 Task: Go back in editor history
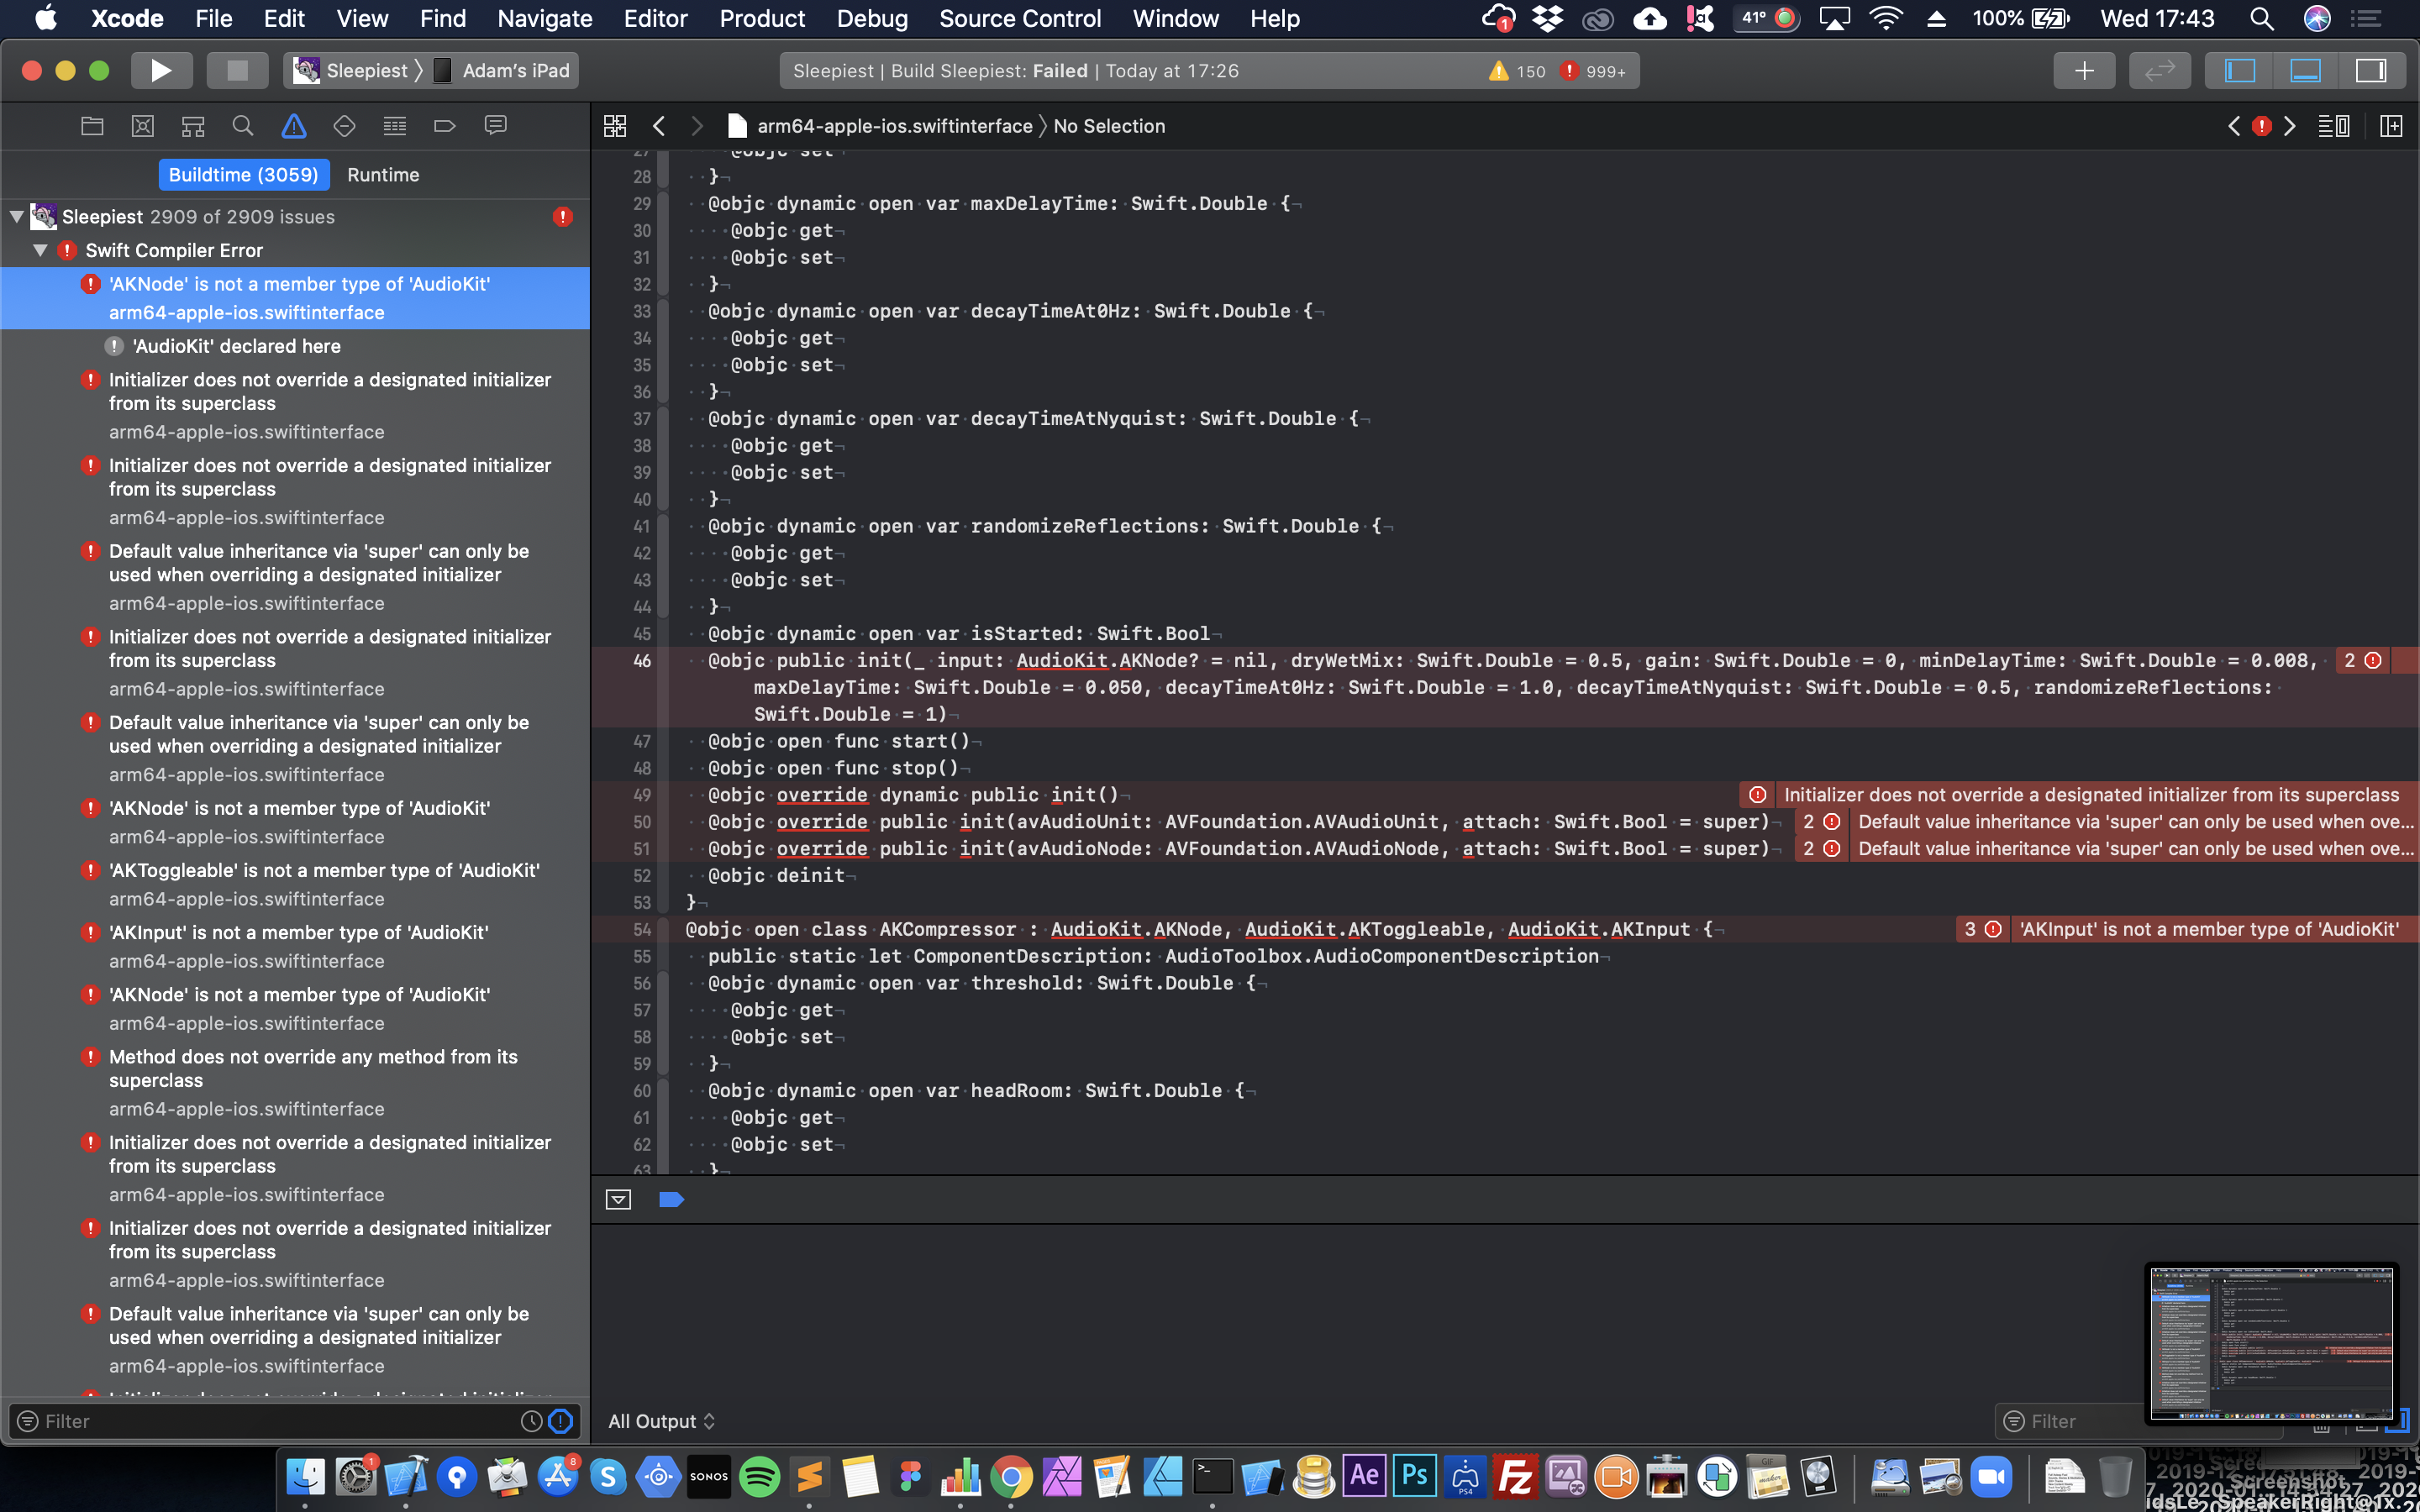659,126
